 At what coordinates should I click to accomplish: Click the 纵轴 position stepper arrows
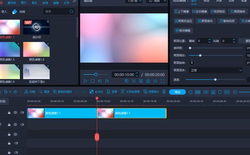click(x=234, y=41)
